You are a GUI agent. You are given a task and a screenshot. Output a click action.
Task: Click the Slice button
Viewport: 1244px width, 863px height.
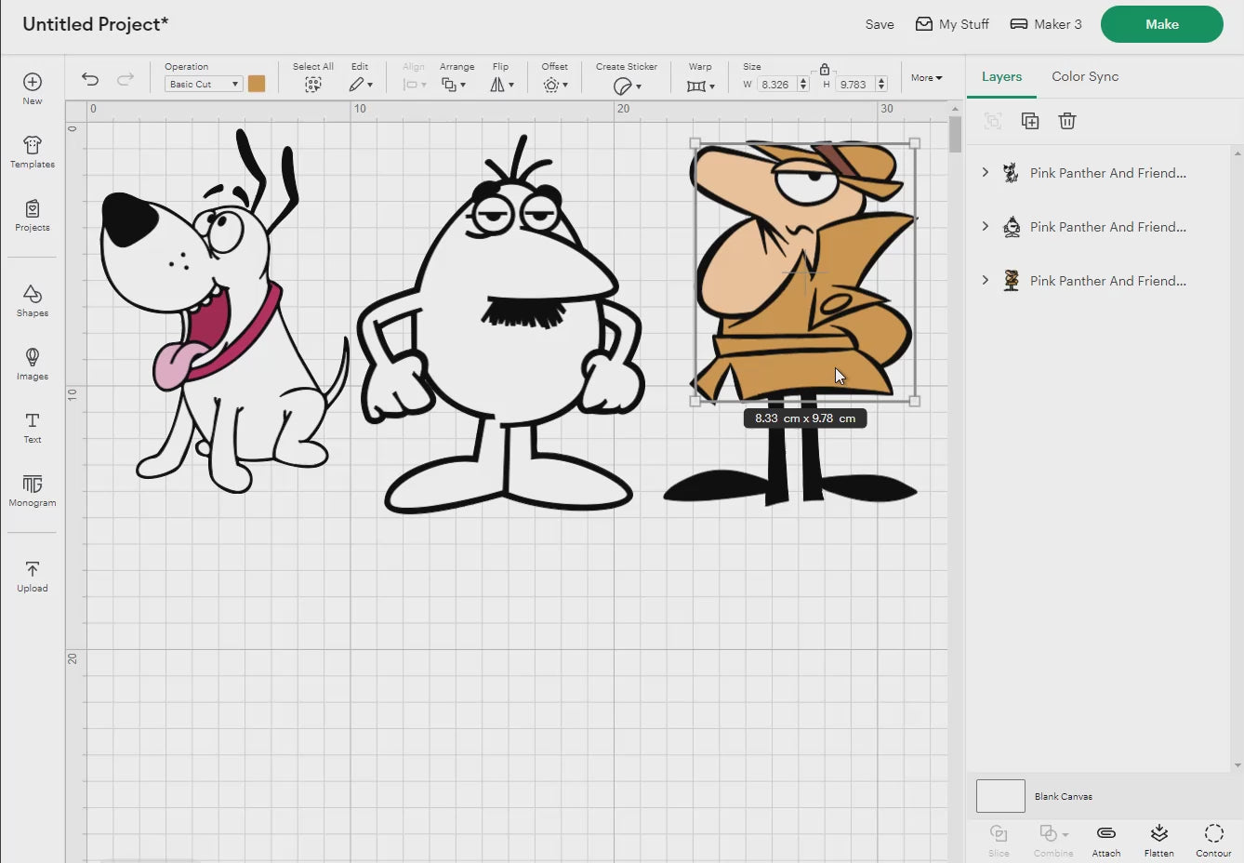tap(999, 840)
